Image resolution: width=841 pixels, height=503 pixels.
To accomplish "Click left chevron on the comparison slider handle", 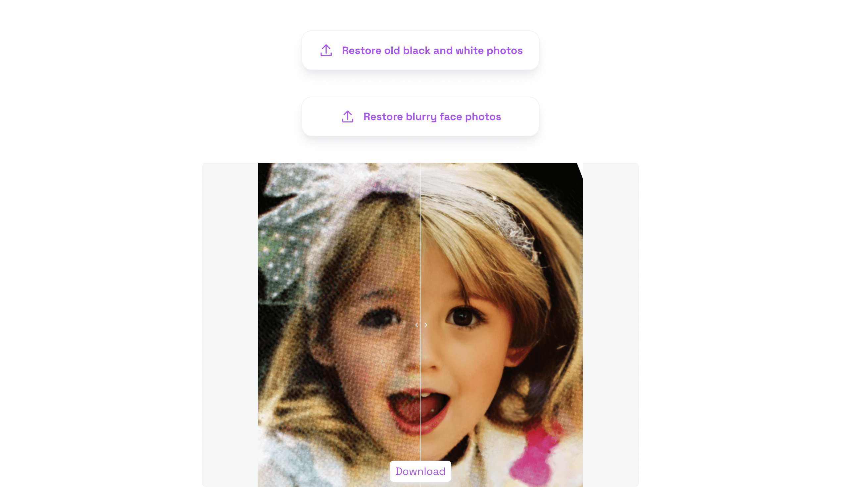I will 417,325.
